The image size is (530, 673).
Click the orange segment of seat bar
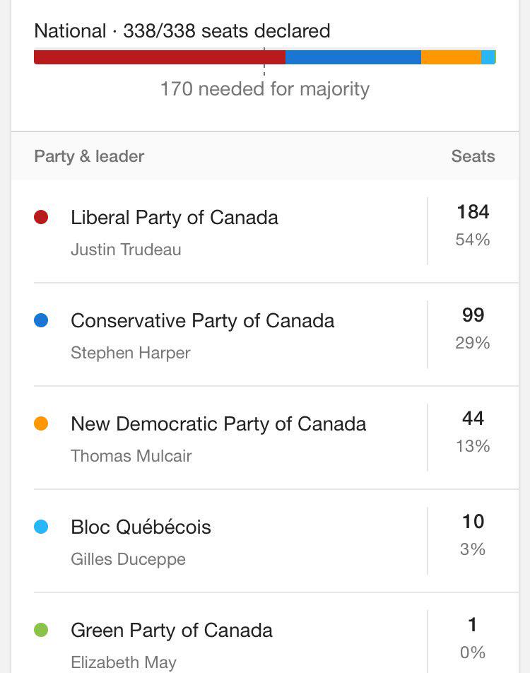pyautogui.click(x=451, y=57)
